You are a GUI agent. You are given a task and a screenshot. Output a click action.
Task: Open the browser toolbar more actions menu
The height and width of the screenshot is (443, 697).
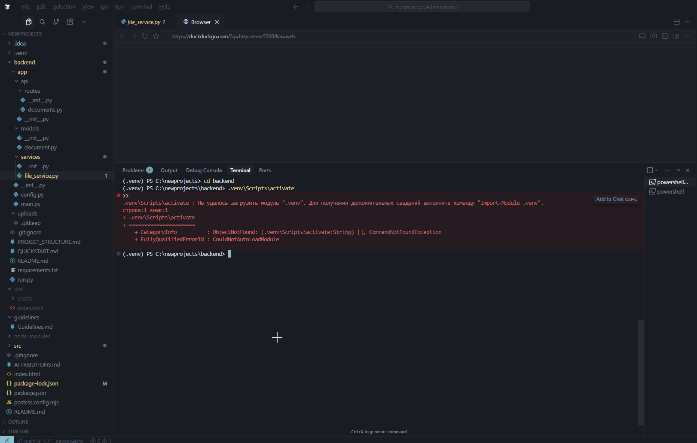[x=687, y=36]
